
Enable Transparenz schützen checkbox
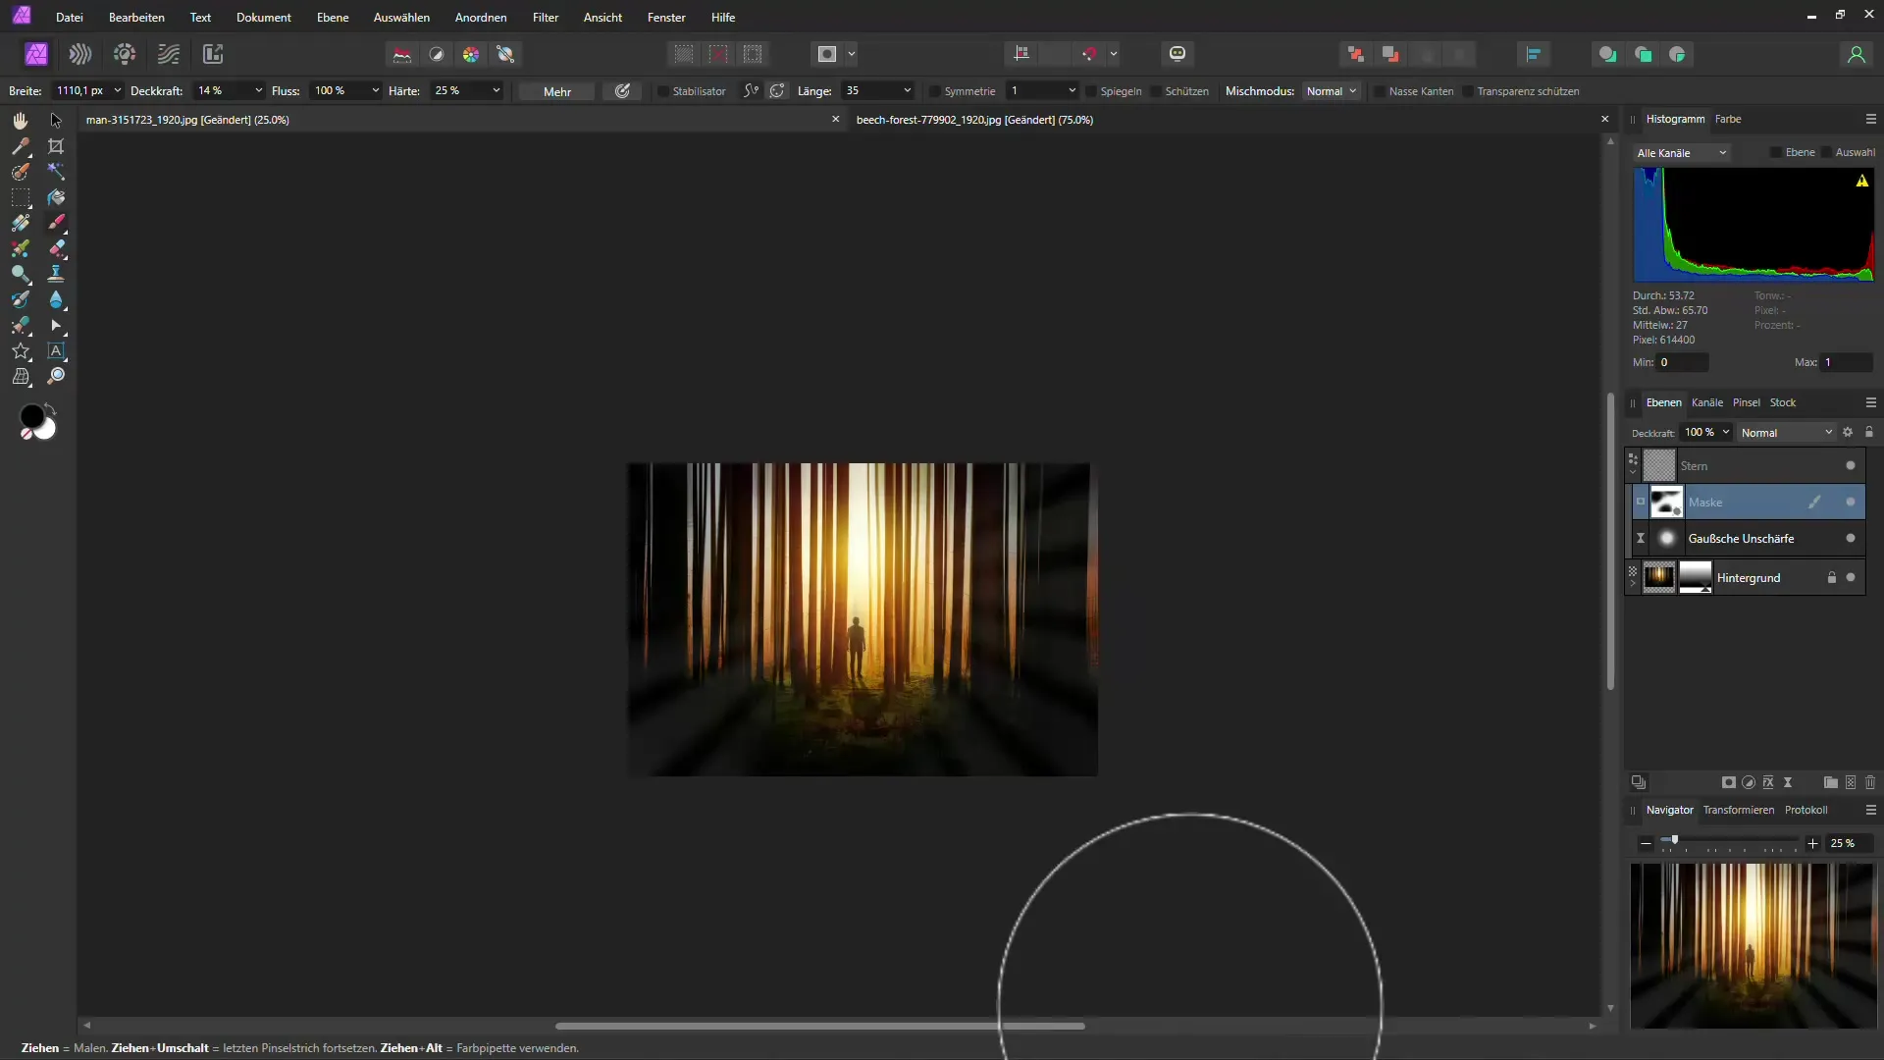pos(1468,91)
